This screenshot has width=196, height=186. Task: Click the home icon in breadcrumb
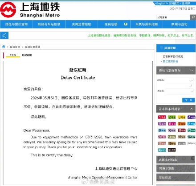coord(4,47)
